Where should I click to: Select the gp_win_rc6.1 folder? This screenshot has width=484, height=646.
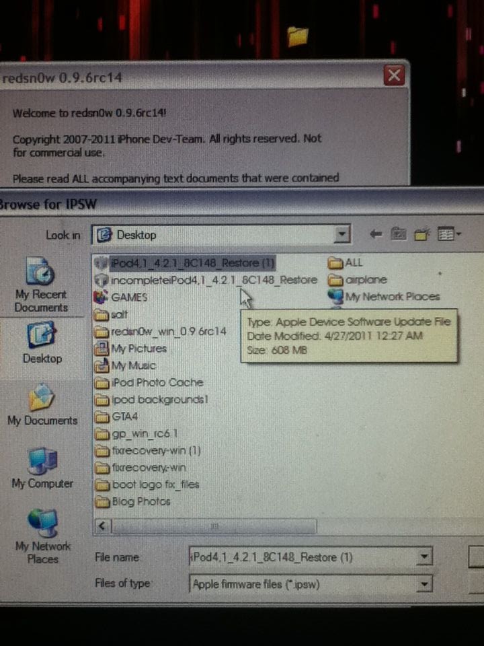[x=136, y=434]
